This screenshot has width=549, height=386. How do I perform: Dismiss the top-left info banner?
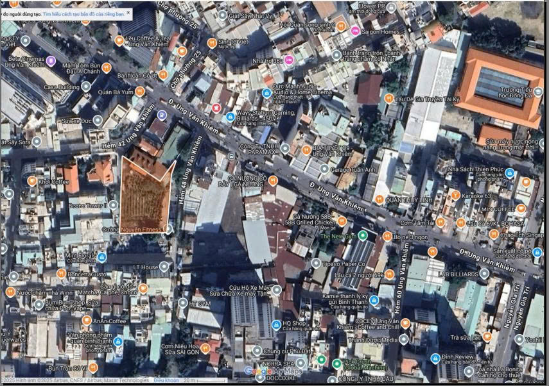pyautogui.click(x=128, y=12)
